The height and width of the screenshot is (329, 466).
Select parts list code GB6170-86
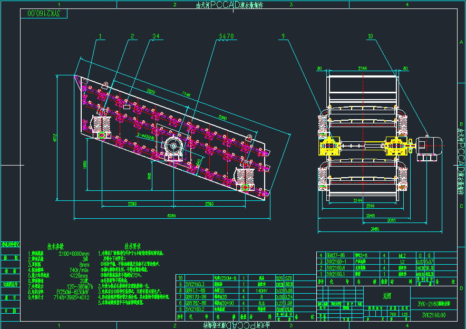(196, 297)
